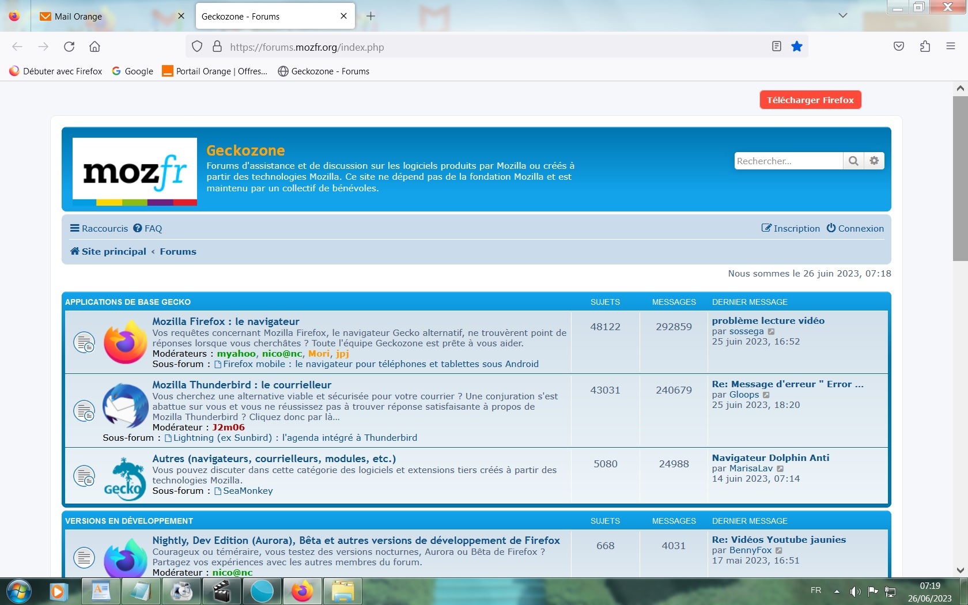The width and height of the screenshot is (968, 605).
Task: Click the address bar URL field
Action: tap(496, 47)
